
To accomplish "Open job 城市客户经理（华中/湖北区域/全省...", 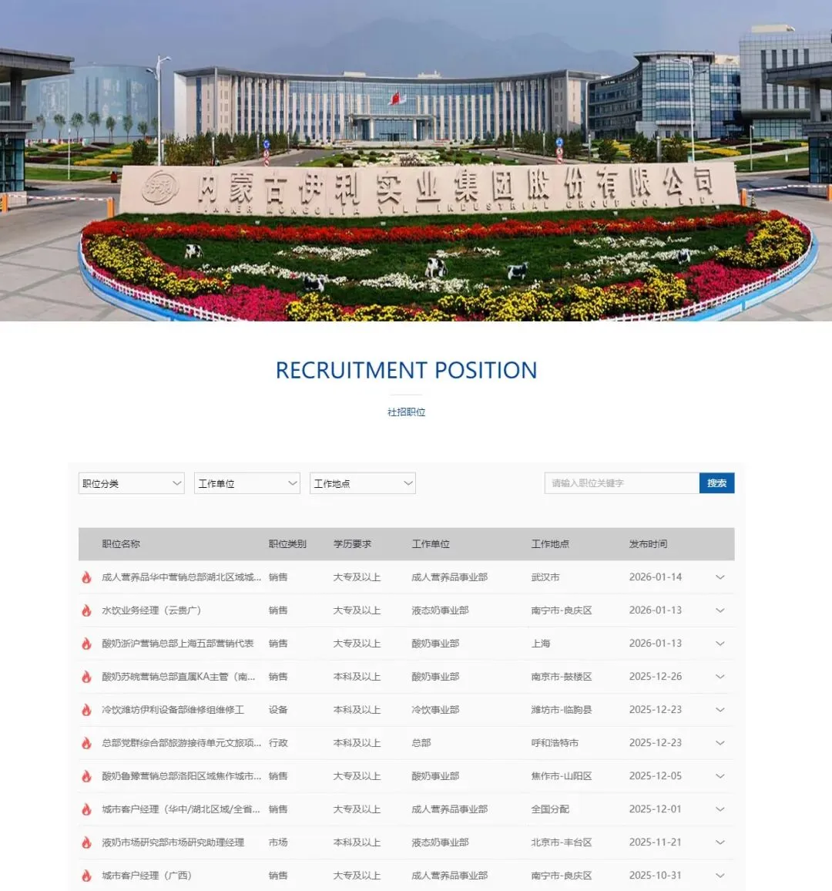I will click(x=180, y=809).
